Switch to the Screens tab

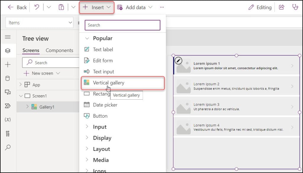point(31,50)
